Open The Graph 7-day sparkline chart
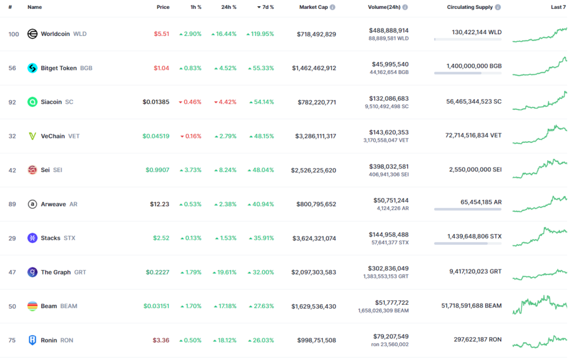Viewport: 573px width, 358px height. [x=540, y=275]
